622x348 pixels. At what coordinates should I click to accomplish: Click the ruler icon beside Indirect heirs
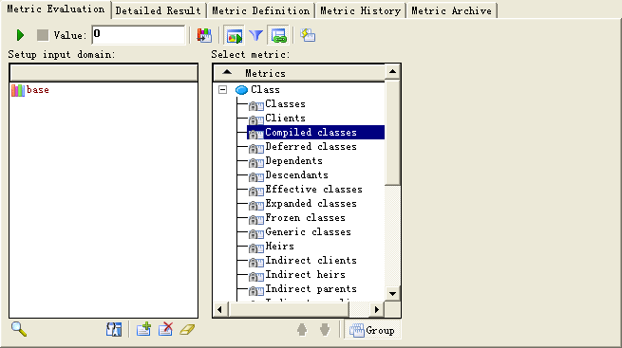click(255, 276)
